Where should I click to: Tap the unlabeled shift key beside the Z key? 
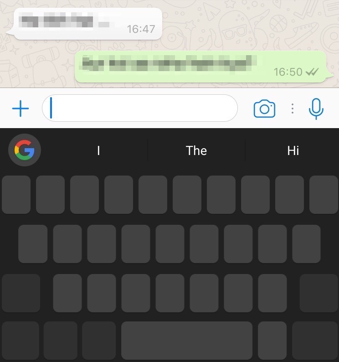tap(21, 293)
